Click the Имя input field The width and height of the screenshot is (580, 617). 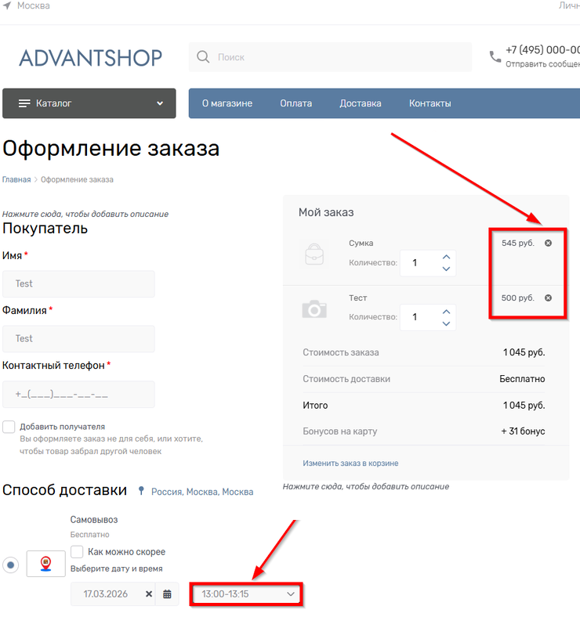[78, 283]
